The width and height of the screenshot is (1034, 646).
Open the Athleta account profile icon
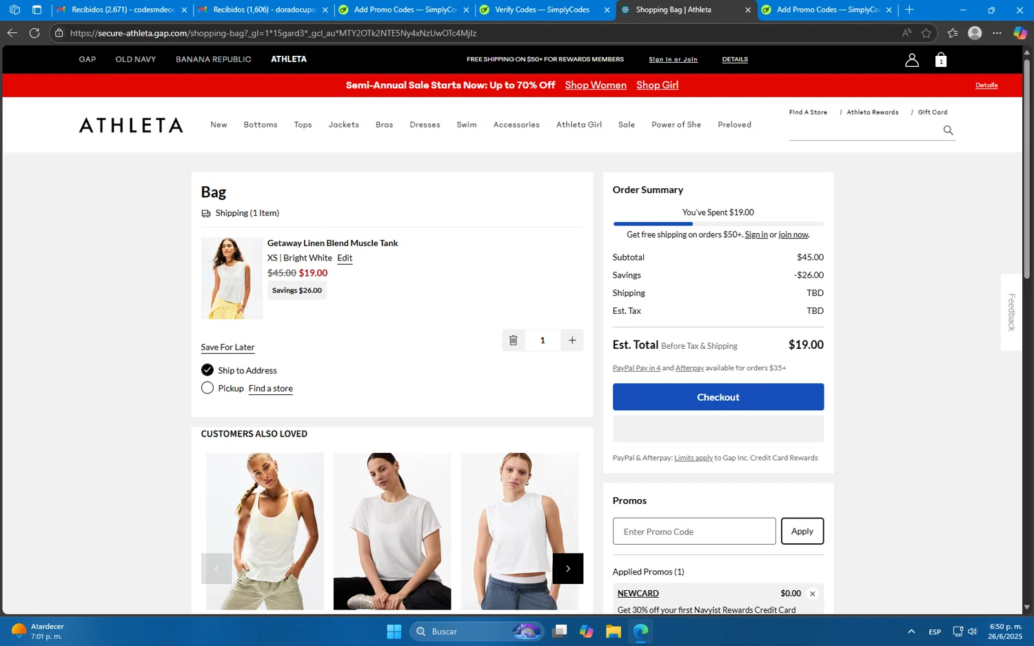pyautogui.click(x=911, y=60)
